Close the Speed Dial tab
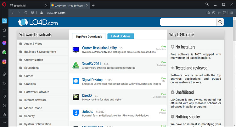236x127 pixels. (46, 6)
